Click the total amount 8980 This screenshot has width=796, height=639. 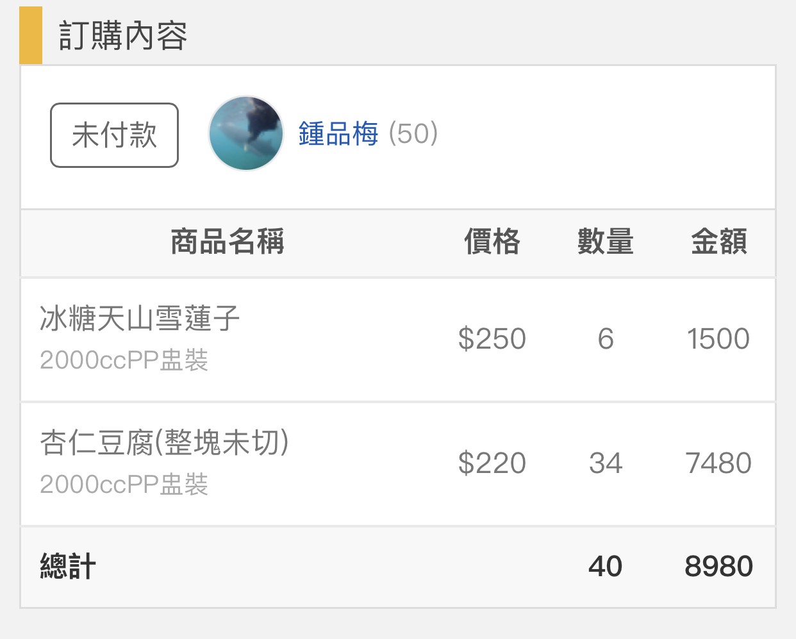tap(718, 567)
